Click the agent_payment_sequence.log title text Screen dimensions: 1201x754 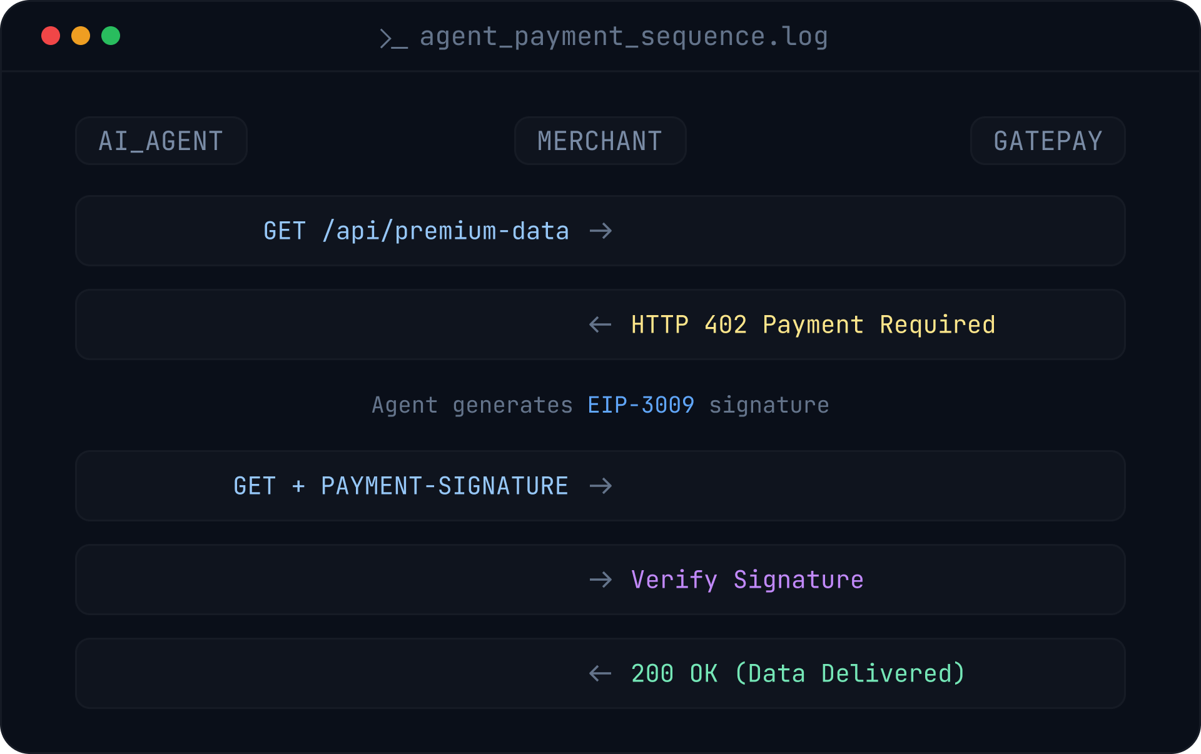click(x=624, y=36)
